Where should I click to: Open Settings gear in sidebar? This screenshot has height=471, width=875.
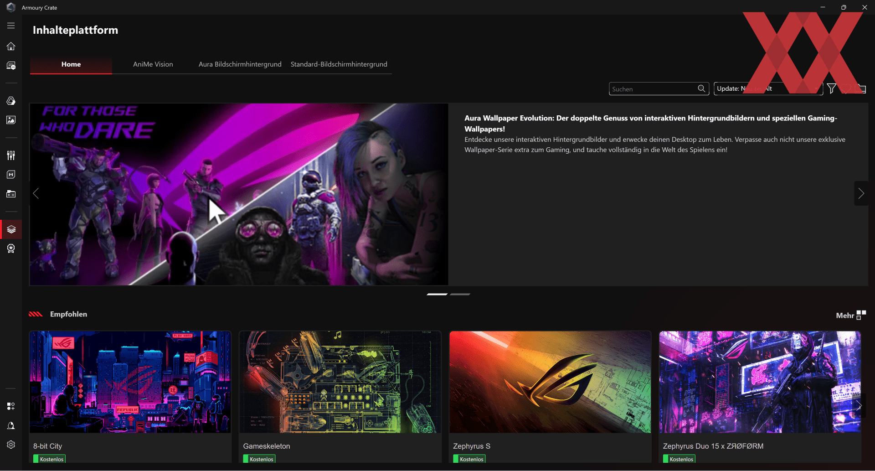coord(11,445)
